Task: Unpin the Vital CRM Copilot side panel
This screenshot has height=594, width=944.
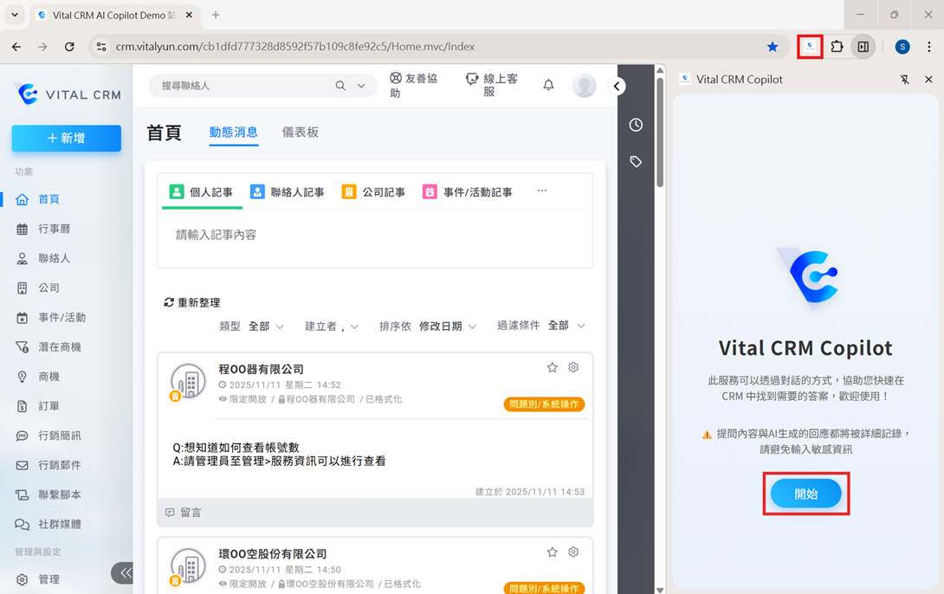Action: pyautogui.click(x=904, y=80)
